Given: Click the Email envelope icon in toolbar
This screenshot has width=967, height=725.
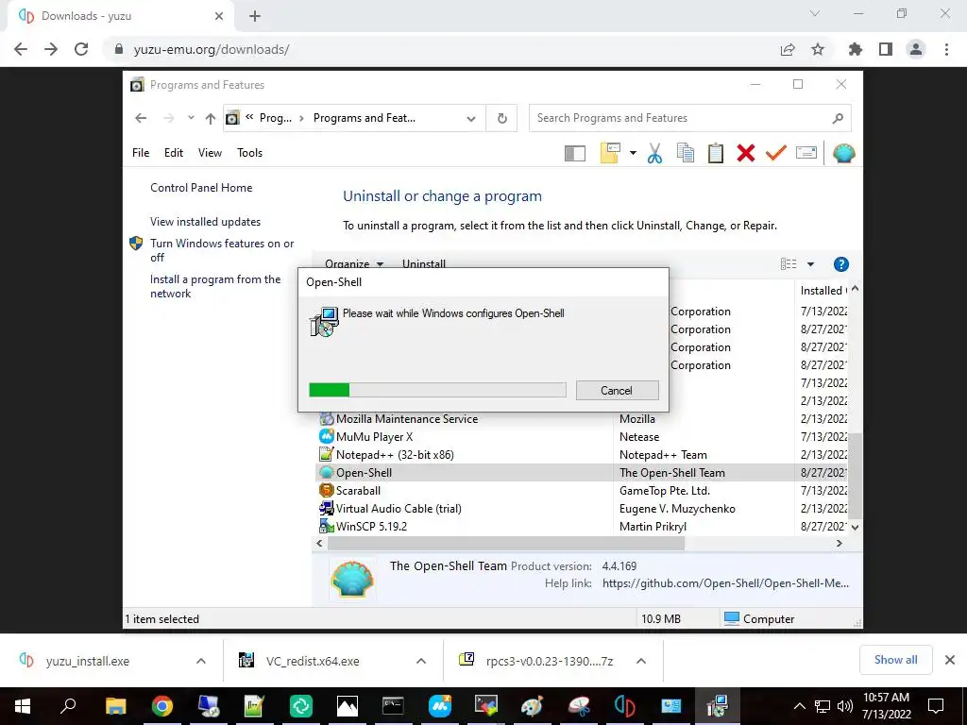Looking at the screenshot, I should point(806,152).
